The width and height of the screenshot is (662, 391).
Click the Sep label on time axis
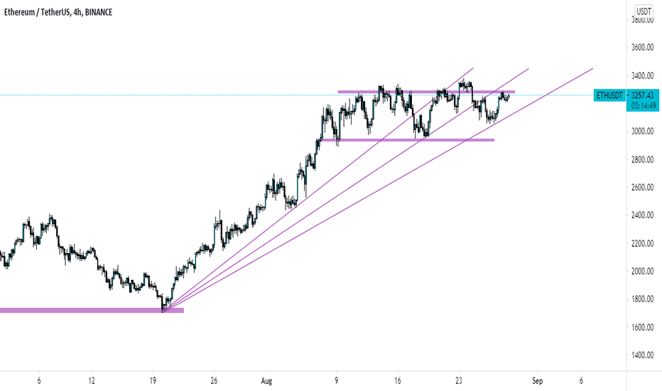click(x=537, y=381)
